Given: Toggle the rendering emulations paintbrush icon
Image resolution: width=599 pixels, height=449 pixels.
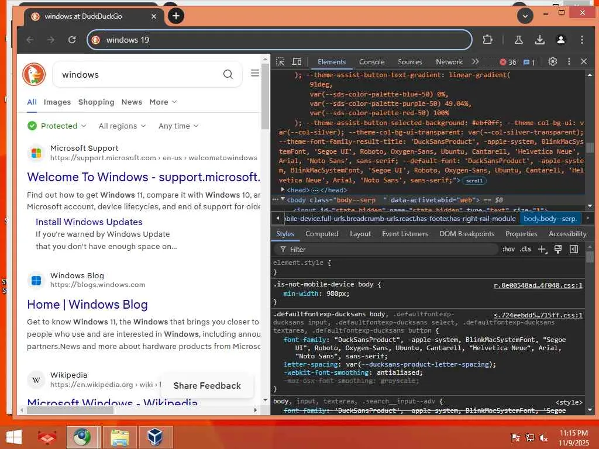Looking at the screenshot, I should coord(557,249).
